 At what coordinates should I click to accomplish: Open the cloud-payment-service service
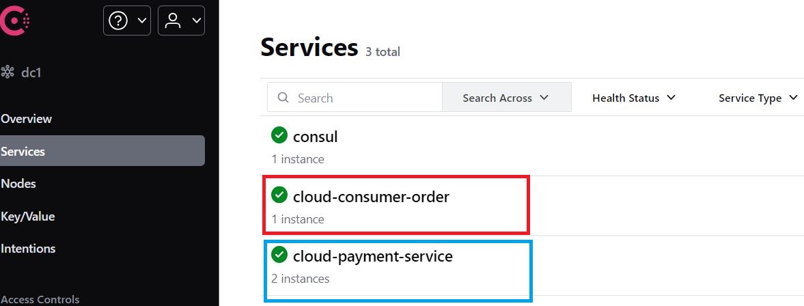[x=372, y=257]
